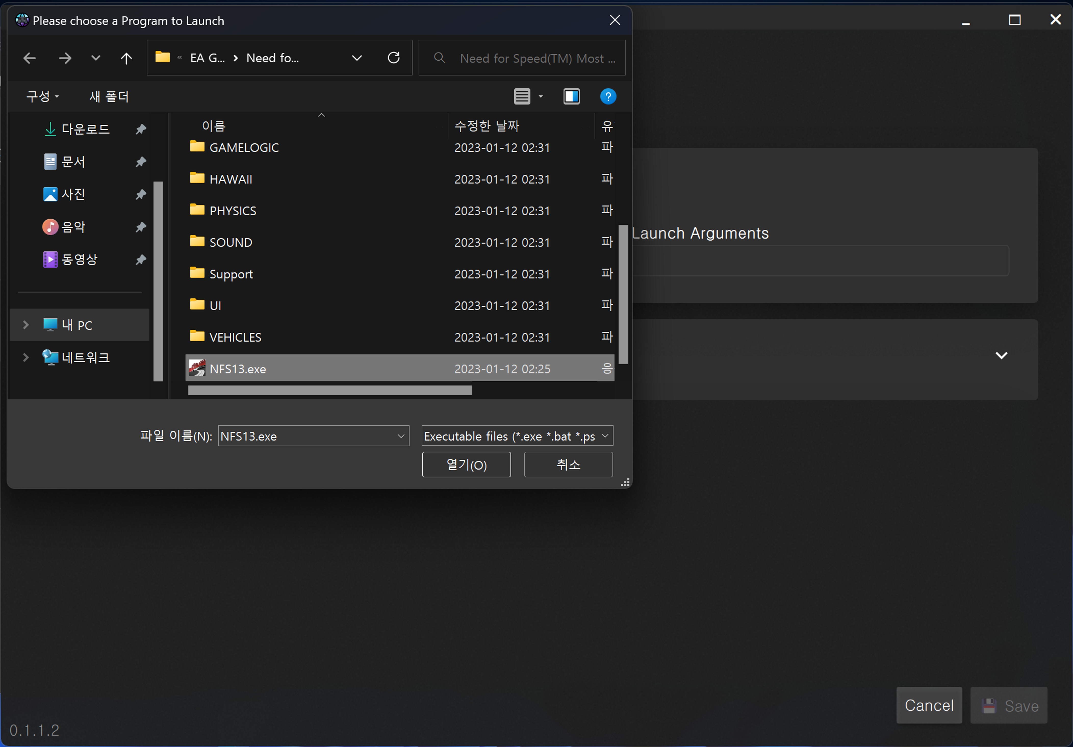This screenshot has height=747, width=1073.
Task: Click the horizontal scrollbar in file list
Action: click(329, 391)
